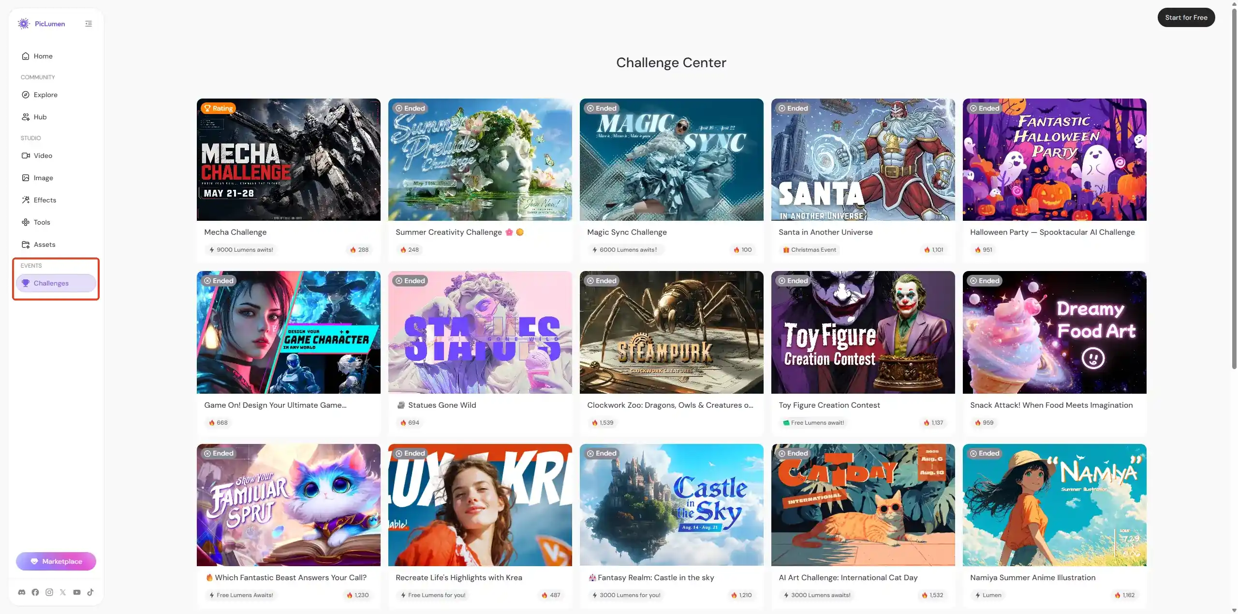Open the Halloween Party challenge thumbnail
This screenshot has width=1238, height=614.
(1054, 159)
